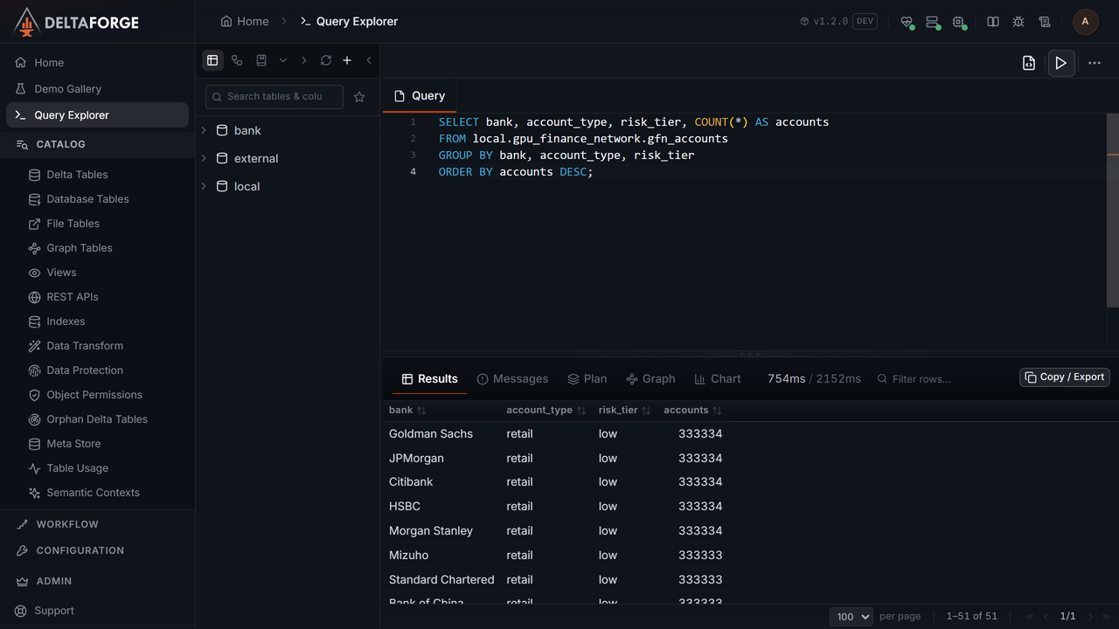The height and width of the screenshot is (629, 1119).
Task: Expand the CONFIGURATION sidebar section
Action: click(97, 550)
